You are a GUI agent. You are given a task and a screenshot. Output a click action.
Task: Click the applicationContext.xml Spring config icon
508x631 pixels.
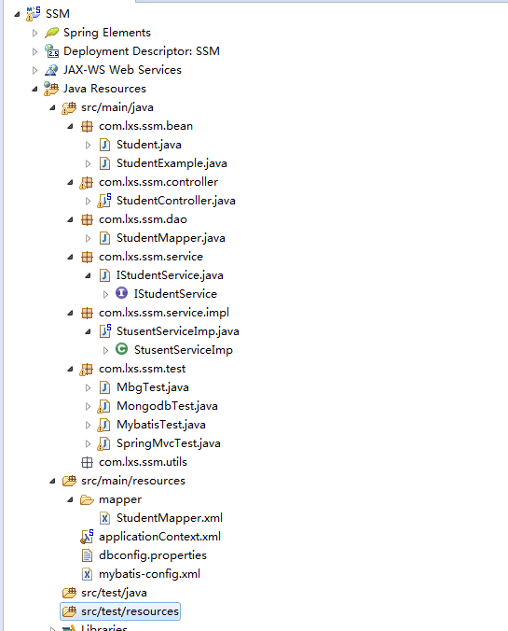(x=87, y=537)
